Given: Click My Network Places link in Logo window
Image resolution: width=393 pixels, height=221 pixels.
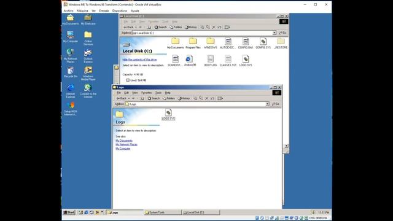Looking at the screenshot, I should [x=126, y=145].
